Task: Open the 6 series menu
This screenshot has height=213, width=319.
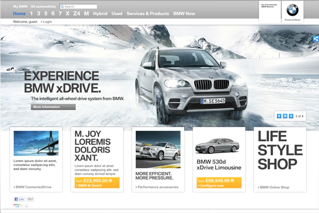Action: pos(53,14)
